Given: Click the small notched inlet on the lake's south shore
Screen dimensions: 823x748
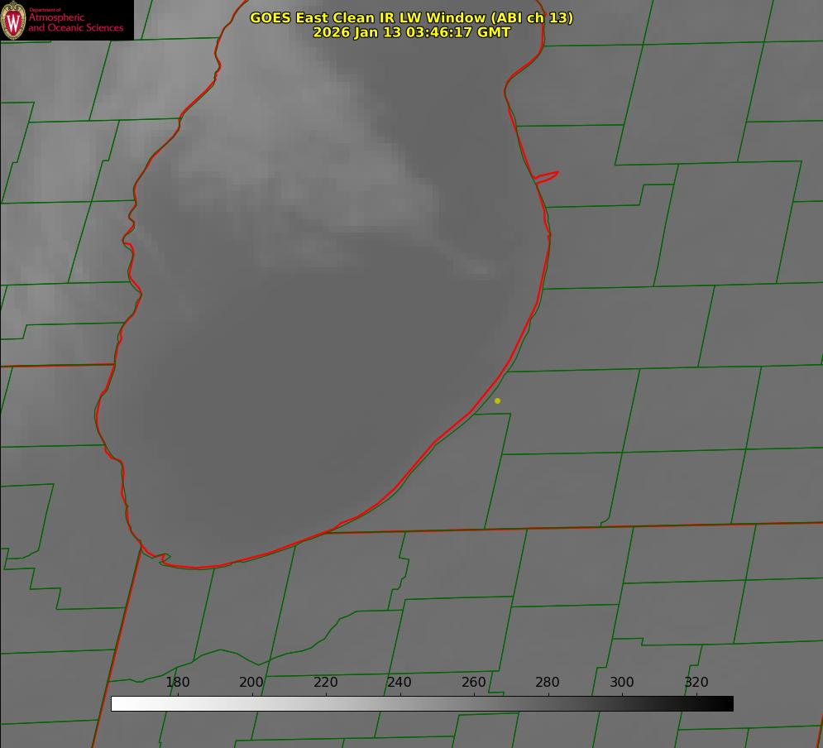Looking at the screenshot, I should point(164,559).
